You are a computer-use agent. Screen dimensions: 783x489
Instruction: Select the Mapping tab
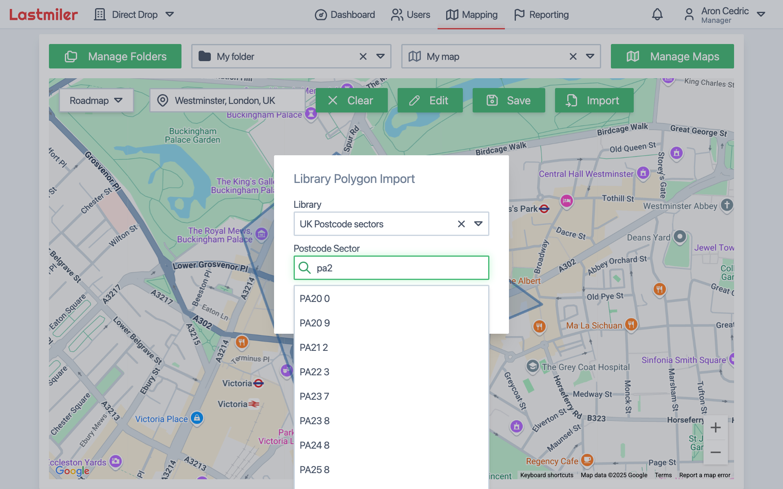coord(471,15)
